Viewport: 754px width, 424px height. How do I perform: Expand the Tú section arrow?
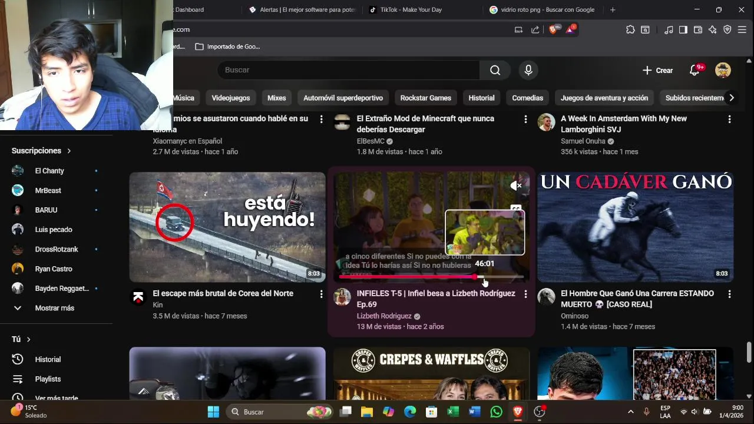tap(28, 339)
